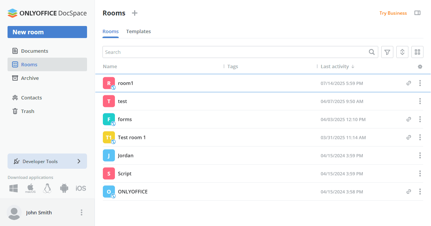The width and height of the screenshot is (431, 226).
Task: Open table column settings gear
Action: [420, 67]
